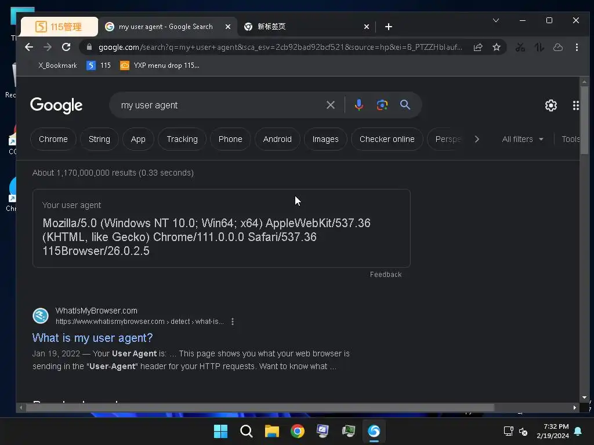Screen dimensions: 594x445
Task: Apply the Chrome filter chip
Action: click(53, 139)
